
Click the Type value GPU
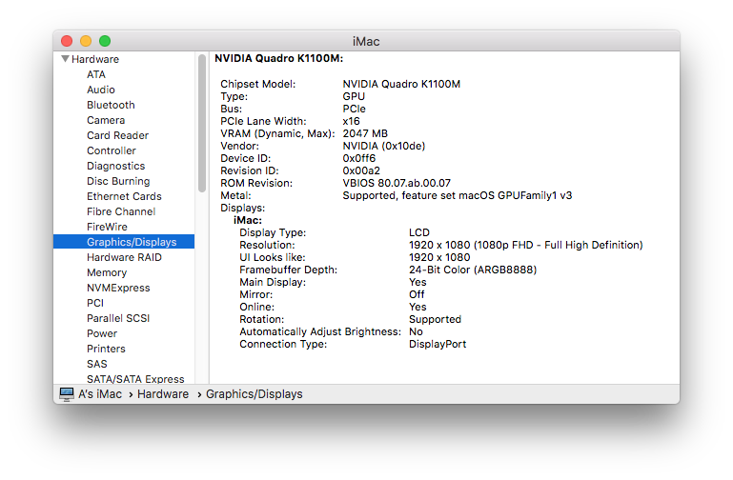tap(354, 96)
